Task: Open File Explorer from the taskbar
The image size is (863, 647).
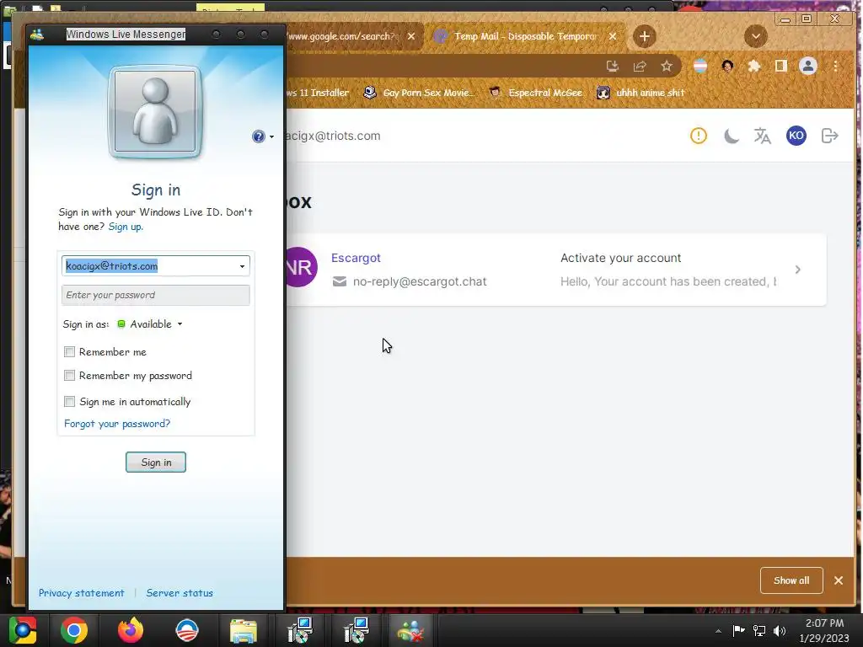Action: [x=244, y=630]
